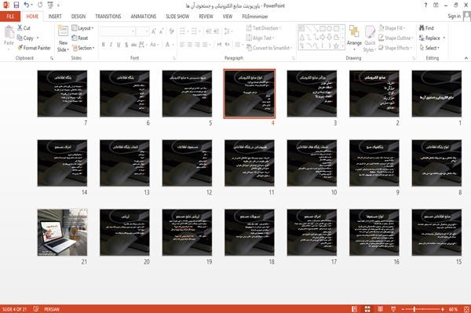Expand the Select dropdown in Editing group
The image size is (471, 313).
pyautogui.click(x=429, y=48)
